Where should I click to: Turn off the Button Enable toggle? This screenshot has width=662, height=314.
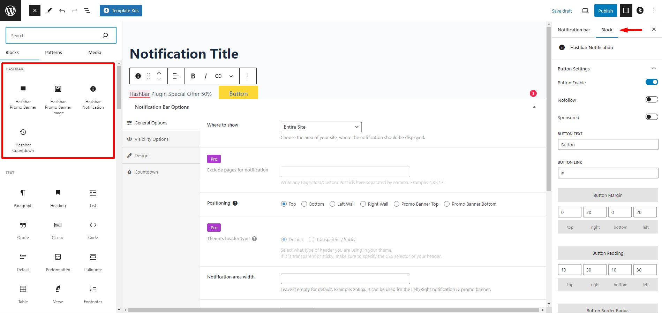[651, 82]
